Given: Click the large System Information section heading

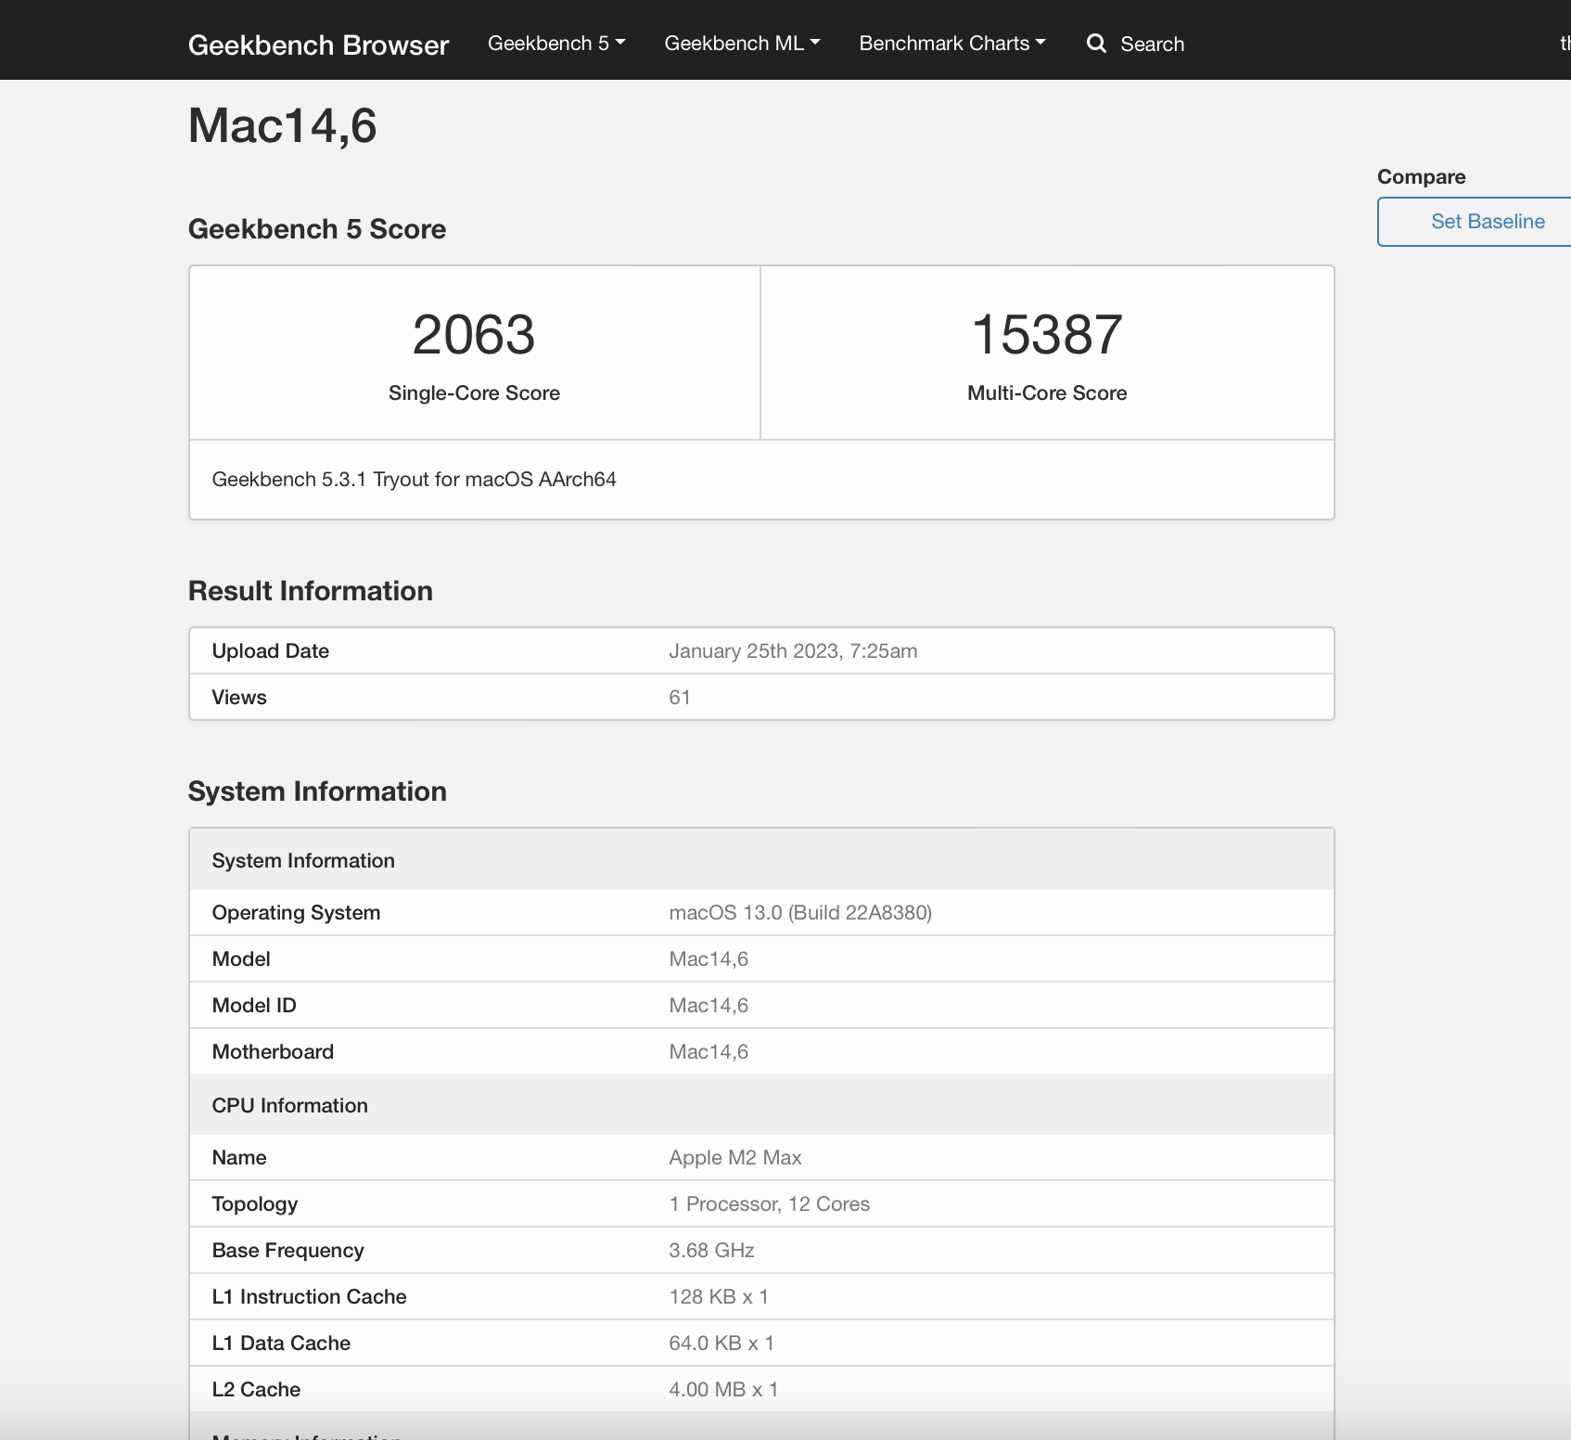Looking at the screenshot, I should click(x=317, y=791).
